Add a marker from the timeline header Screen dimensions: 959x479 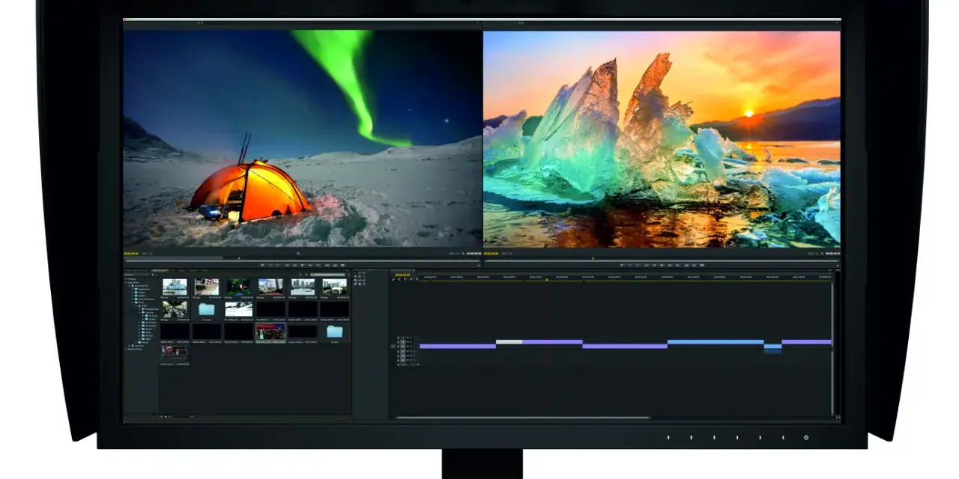click(x=411, y=279)
